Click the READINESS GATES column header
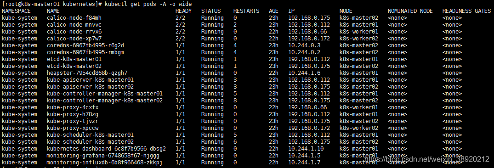 click(x=466, y=11)
